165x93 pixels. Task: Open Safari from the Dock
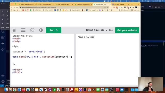(x=19, y=90)
